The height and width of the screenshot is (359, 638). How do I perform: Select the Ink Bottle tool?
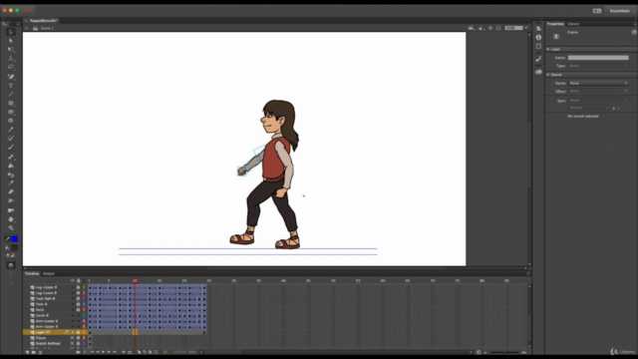pos(11,175)
